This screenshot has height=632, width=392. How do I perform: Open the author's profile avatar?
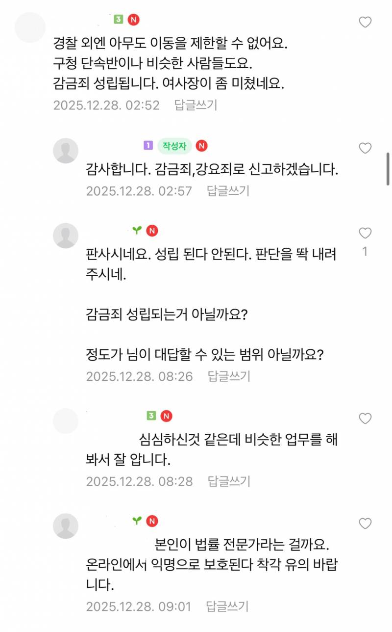coord(66,150)
